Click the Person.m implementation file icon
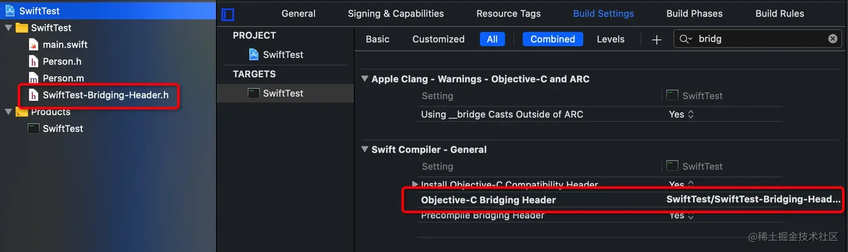This screenshot has height=252, width=848. point(34,78)
